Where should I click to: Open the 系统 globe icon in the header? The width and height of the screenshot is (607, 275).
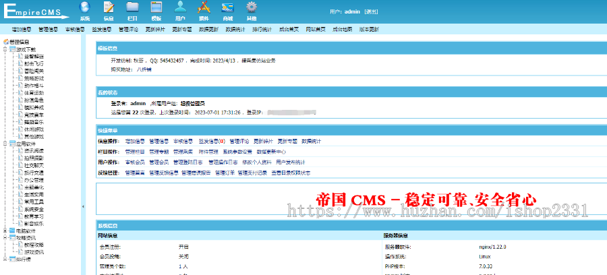85,7
